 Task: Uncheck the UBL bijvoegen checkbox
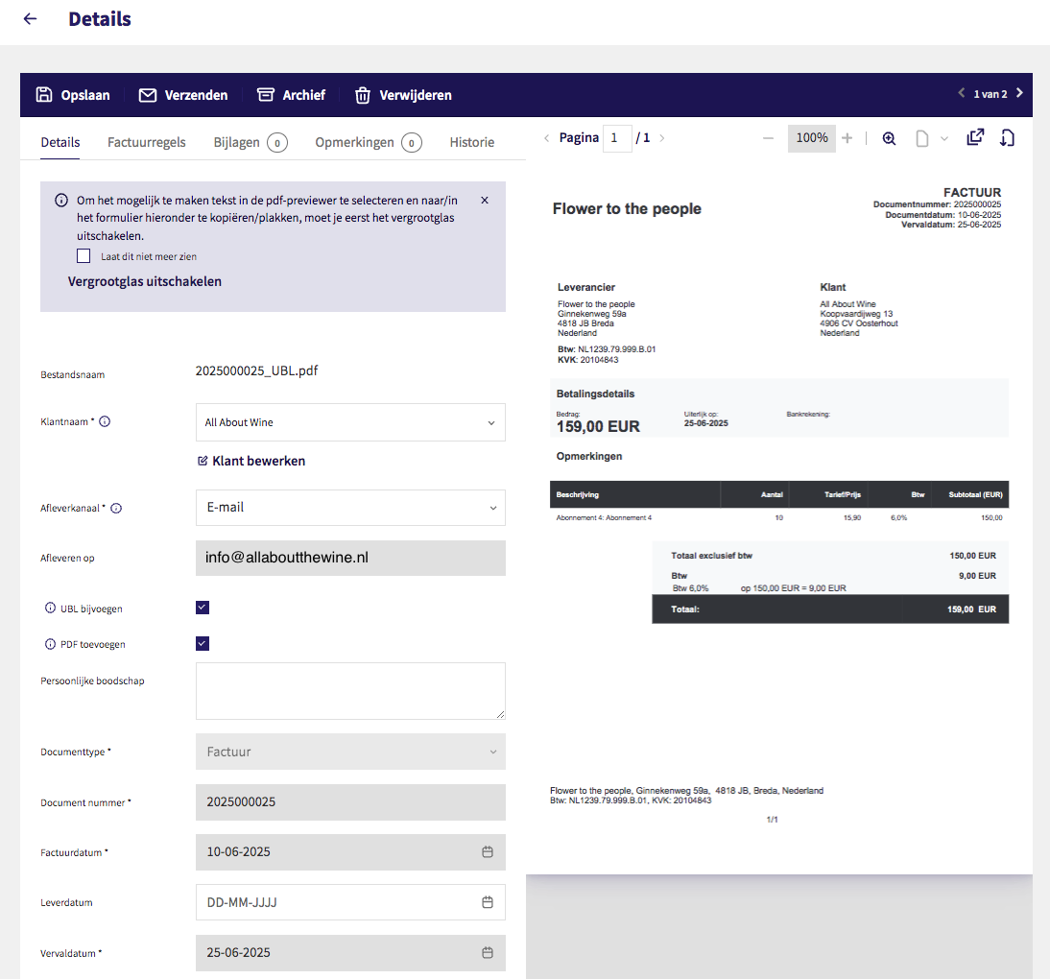coord(203,608)
